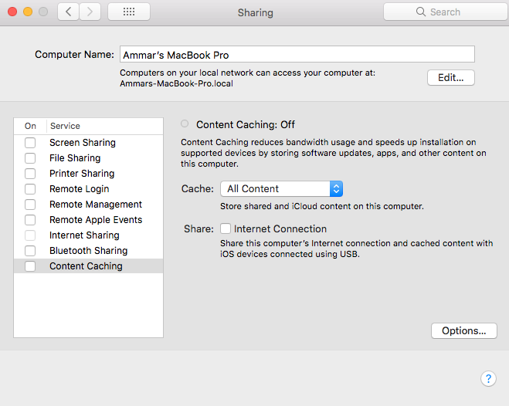Turn on the Remote Management checkbox
Screen dimensions: 509x406
pyautogui.click(x=30, y=205)
